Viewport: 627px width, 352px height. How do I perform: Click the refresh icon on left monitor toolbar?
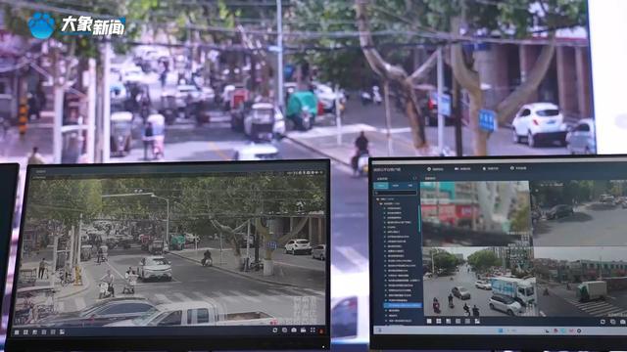[x=274, y=330]
